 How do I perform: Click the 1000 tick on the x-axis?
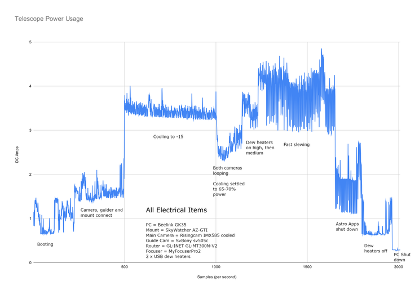[216, 266]
